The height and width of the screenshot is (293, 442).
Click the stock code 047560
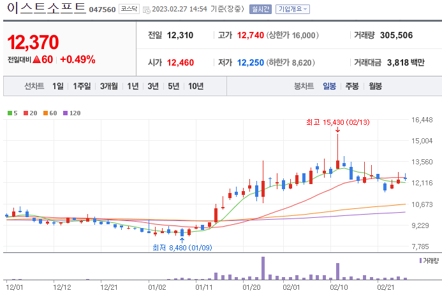click(102, 10)
